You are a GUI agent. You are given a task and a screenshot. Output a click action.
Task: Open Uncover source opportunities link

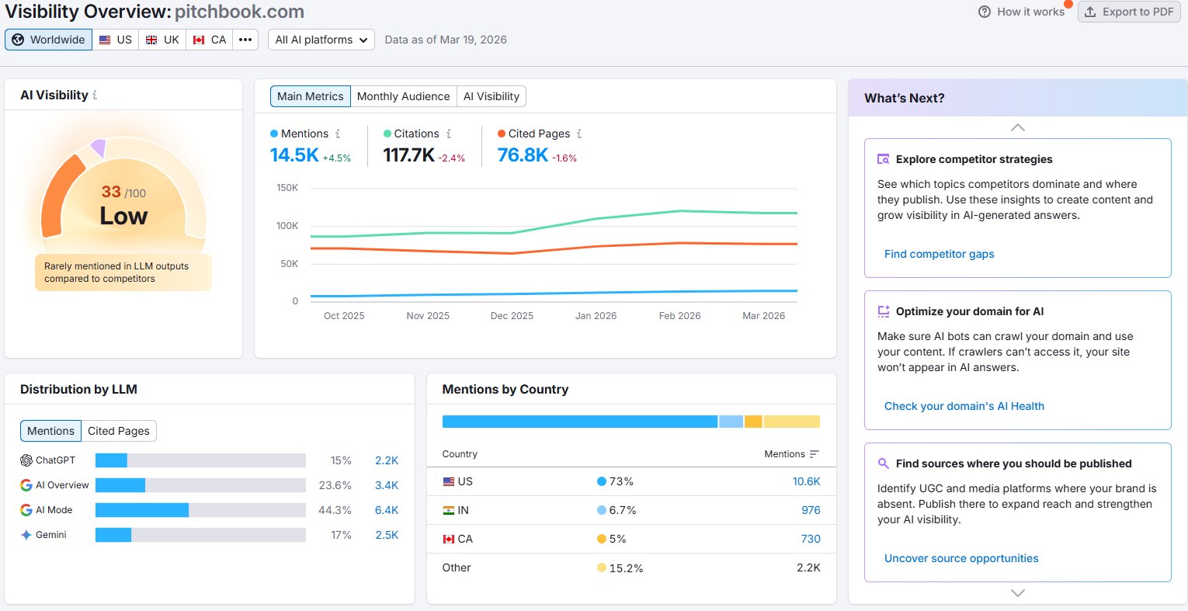click(961, 558)
